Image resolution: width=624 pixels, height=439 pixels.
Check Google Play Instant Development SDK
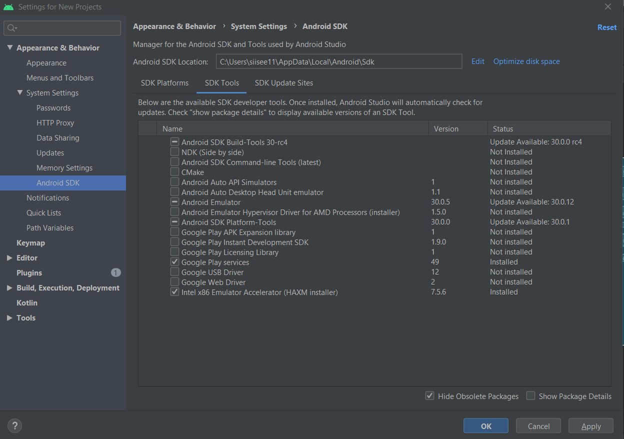click(x=174, y=242)
